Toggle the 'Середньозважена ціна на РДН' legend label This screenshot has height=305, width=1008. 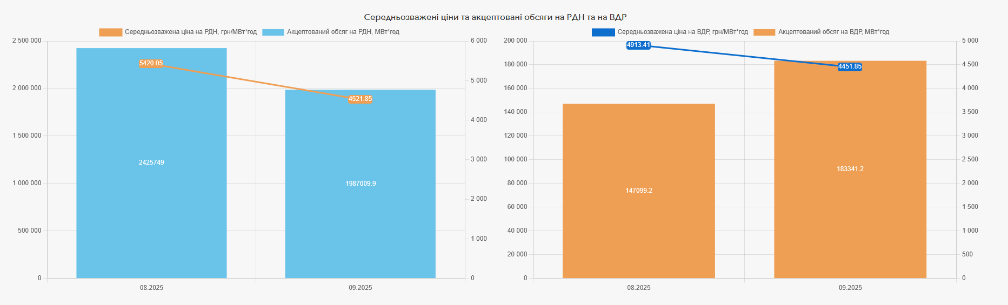click(191, 32)
